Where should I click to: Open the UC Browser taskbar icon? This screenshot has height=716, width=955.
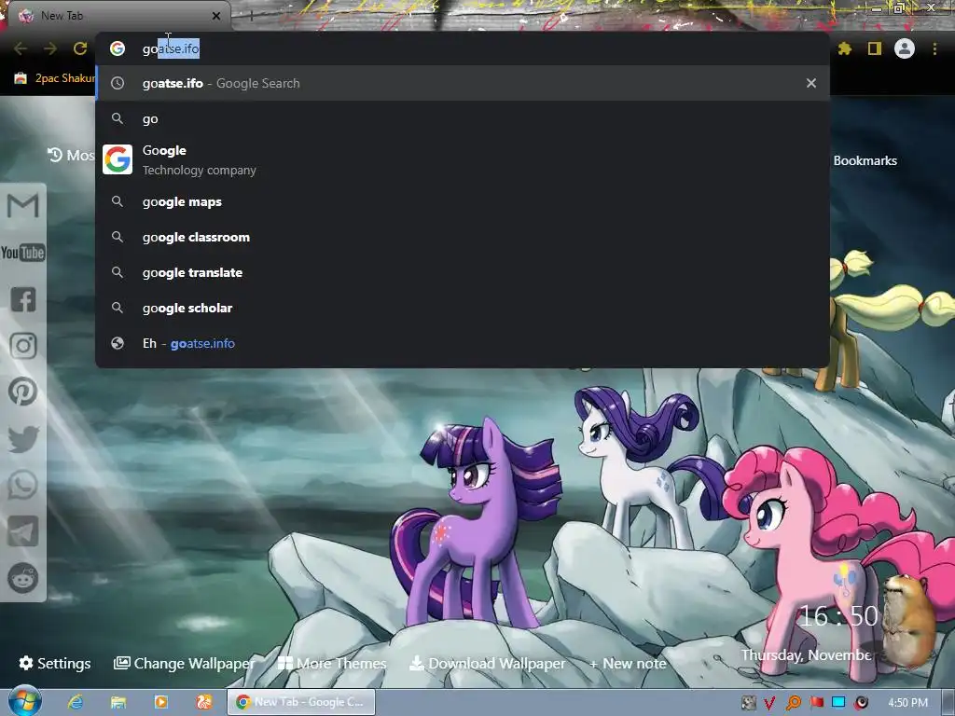(203, 702)
